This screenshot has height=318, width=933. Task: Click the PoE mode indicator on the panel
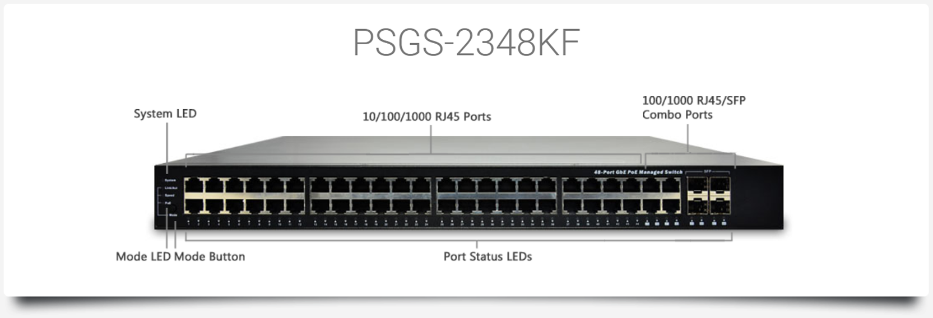coord(168,203)
